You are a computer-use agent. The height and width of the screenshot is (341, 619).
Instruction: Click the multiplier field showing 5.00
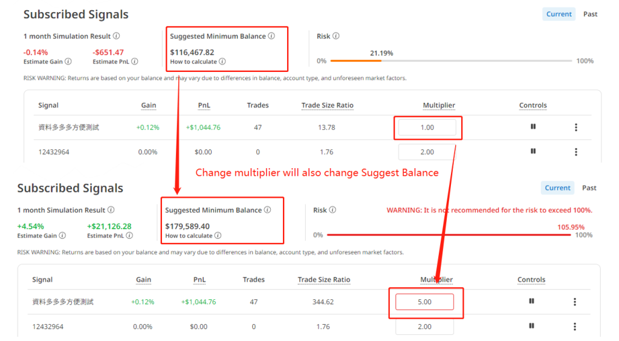pos(424,302)
